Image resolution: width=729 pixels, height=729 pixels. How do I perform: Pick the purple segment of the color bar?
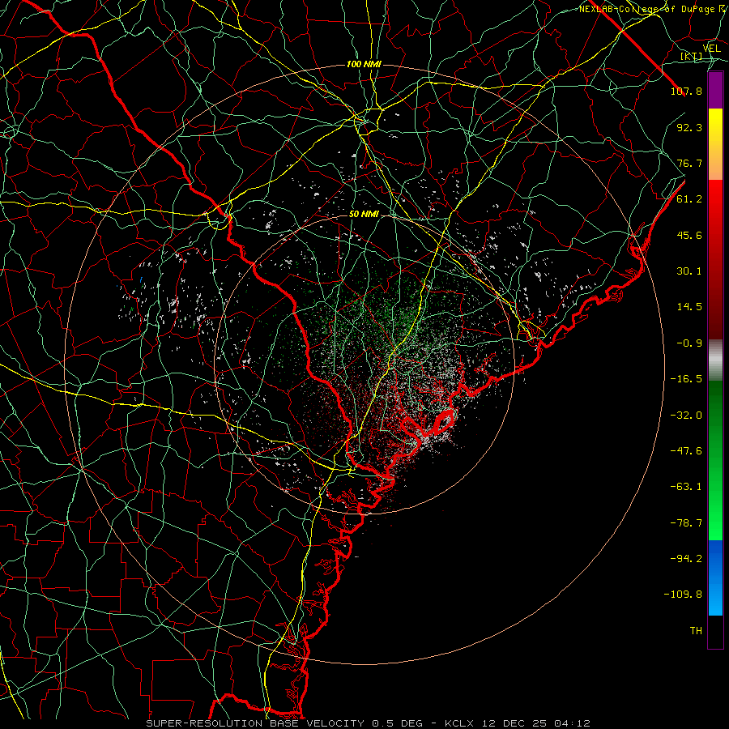[715, 91]
